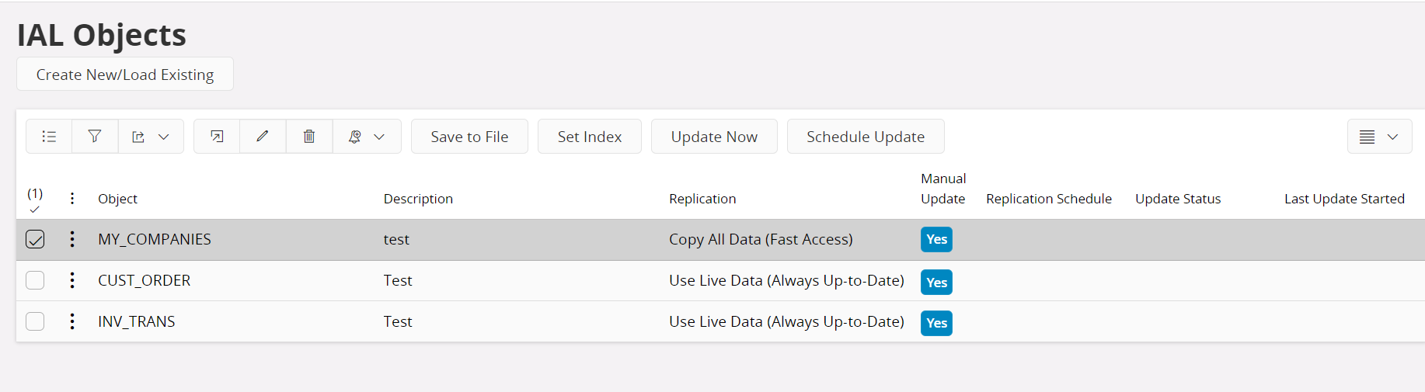Open the column header three-dot menu
Image resolution: width=1425 pixels, height=392 pixels.
[x=72, y=199]
